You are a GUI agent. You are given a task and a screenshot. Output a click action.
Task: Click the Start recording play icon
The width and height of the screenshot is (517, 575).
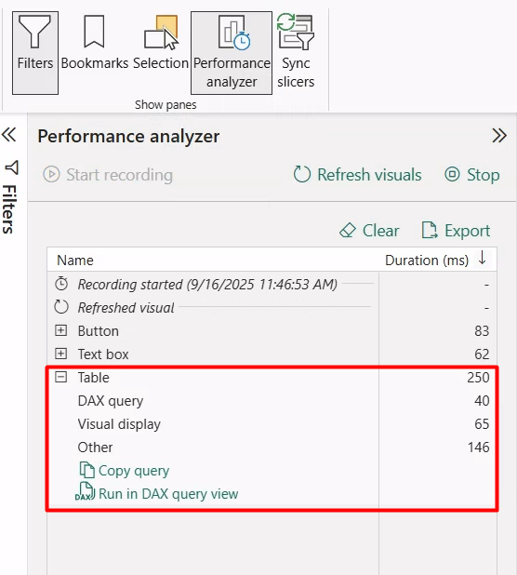coord(51,174)
